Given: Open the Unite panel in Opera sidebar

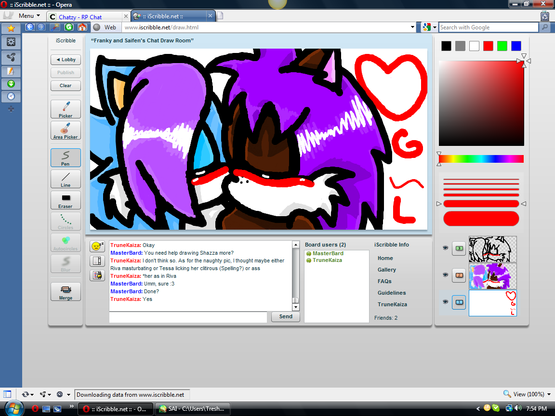Looking at the screenshot, I should [11, 57].
